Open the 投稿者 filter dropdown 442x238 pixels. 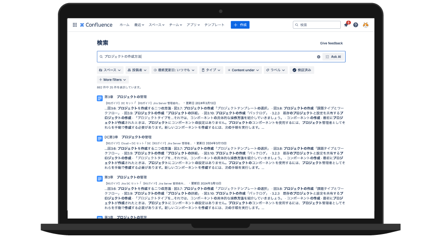[137, 70]
